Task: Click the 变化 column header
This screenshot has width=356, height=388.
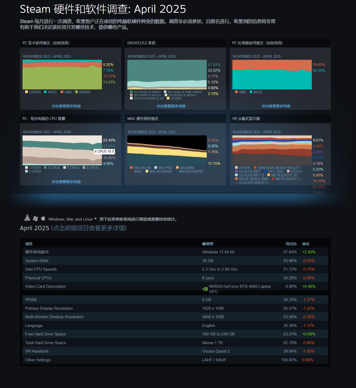Action: [x=306, y=244]
